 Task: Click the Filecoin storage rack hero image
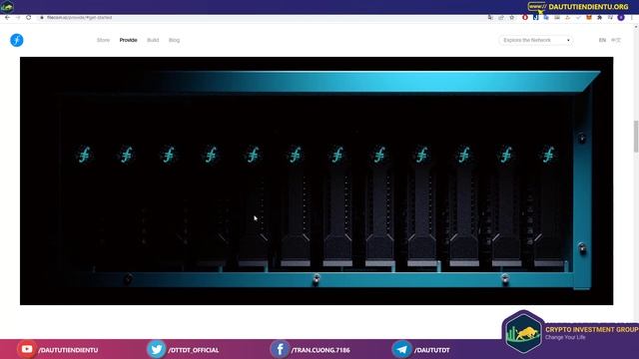click(x=317, y=180)
